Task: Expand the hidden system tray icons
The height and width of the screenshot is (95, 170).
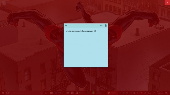Action: point(120,93)
